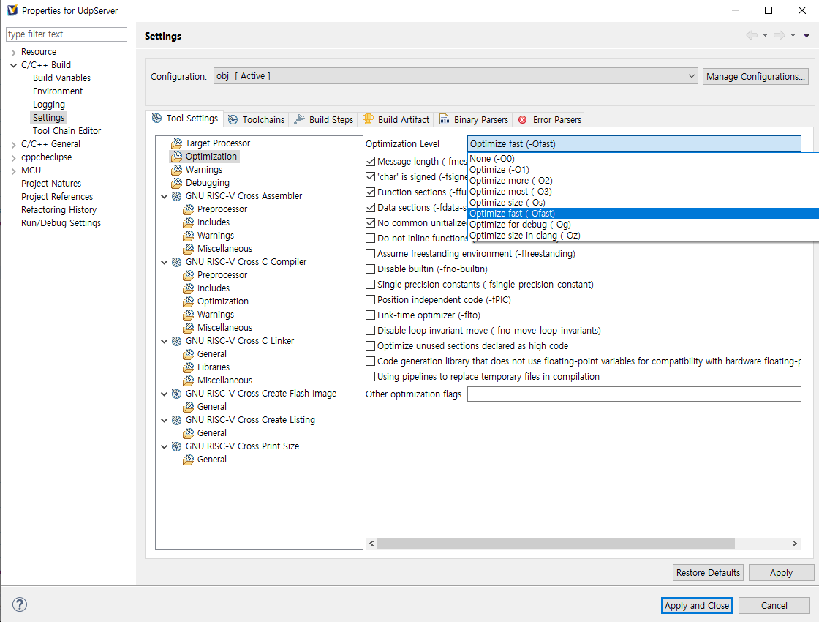Click the Flash Image General folder icon
819x622 pixels.
(x=189, y=407)
